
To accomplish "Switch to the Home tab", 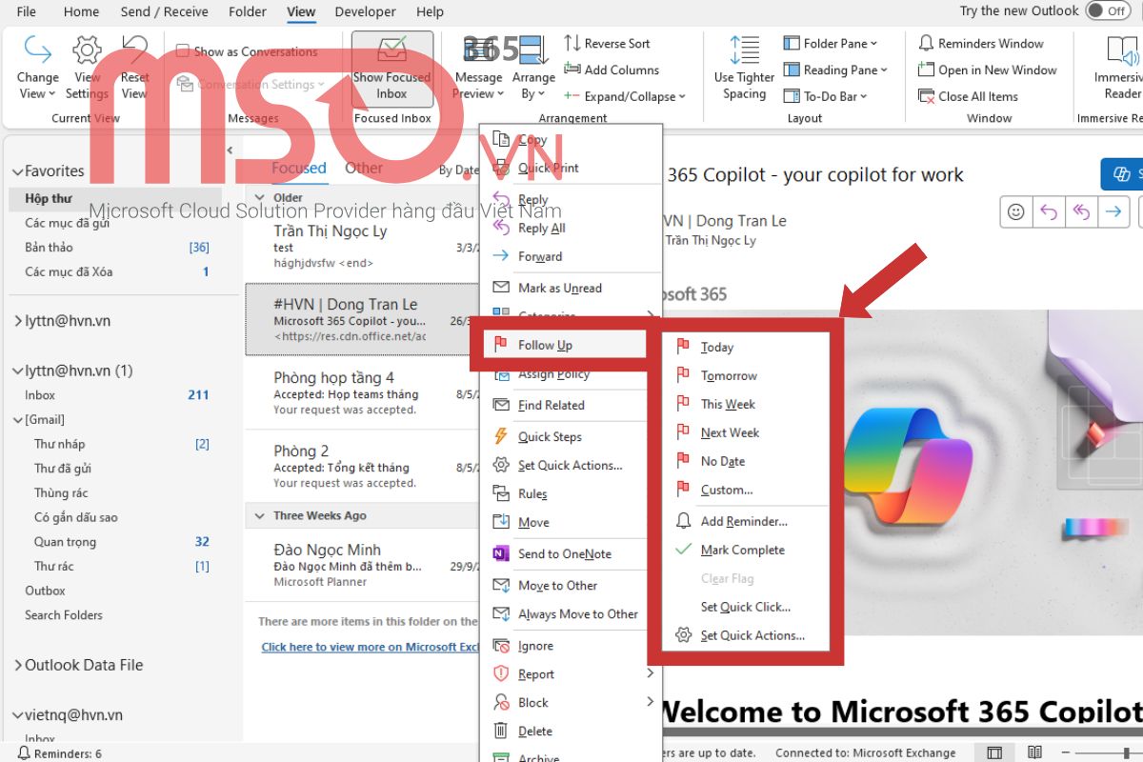I will tap(81, 11).
